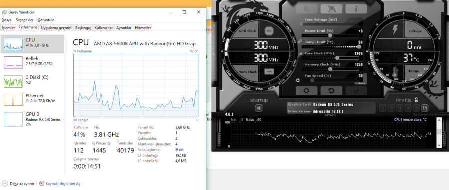
Task: Switch to the Ayrıntılar tab
Action: pos(124,28)
